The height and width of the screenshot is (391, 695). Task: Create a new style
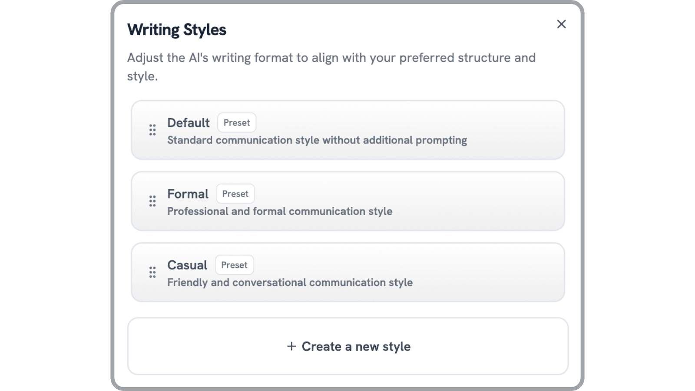(348, 346)
